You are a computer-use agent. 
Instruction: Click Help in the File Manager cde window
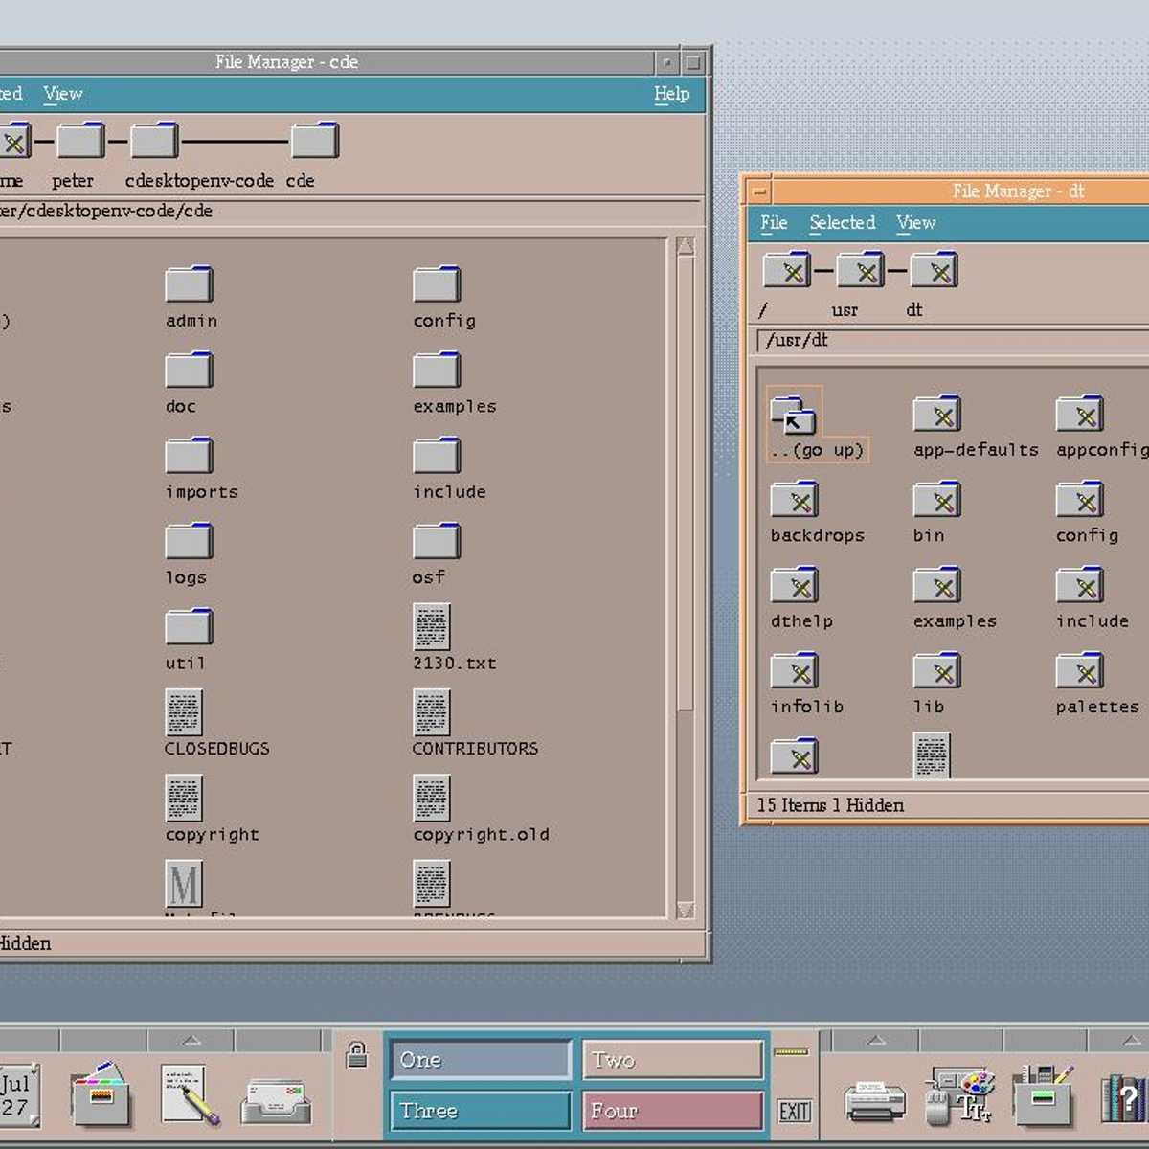point(672,93)
